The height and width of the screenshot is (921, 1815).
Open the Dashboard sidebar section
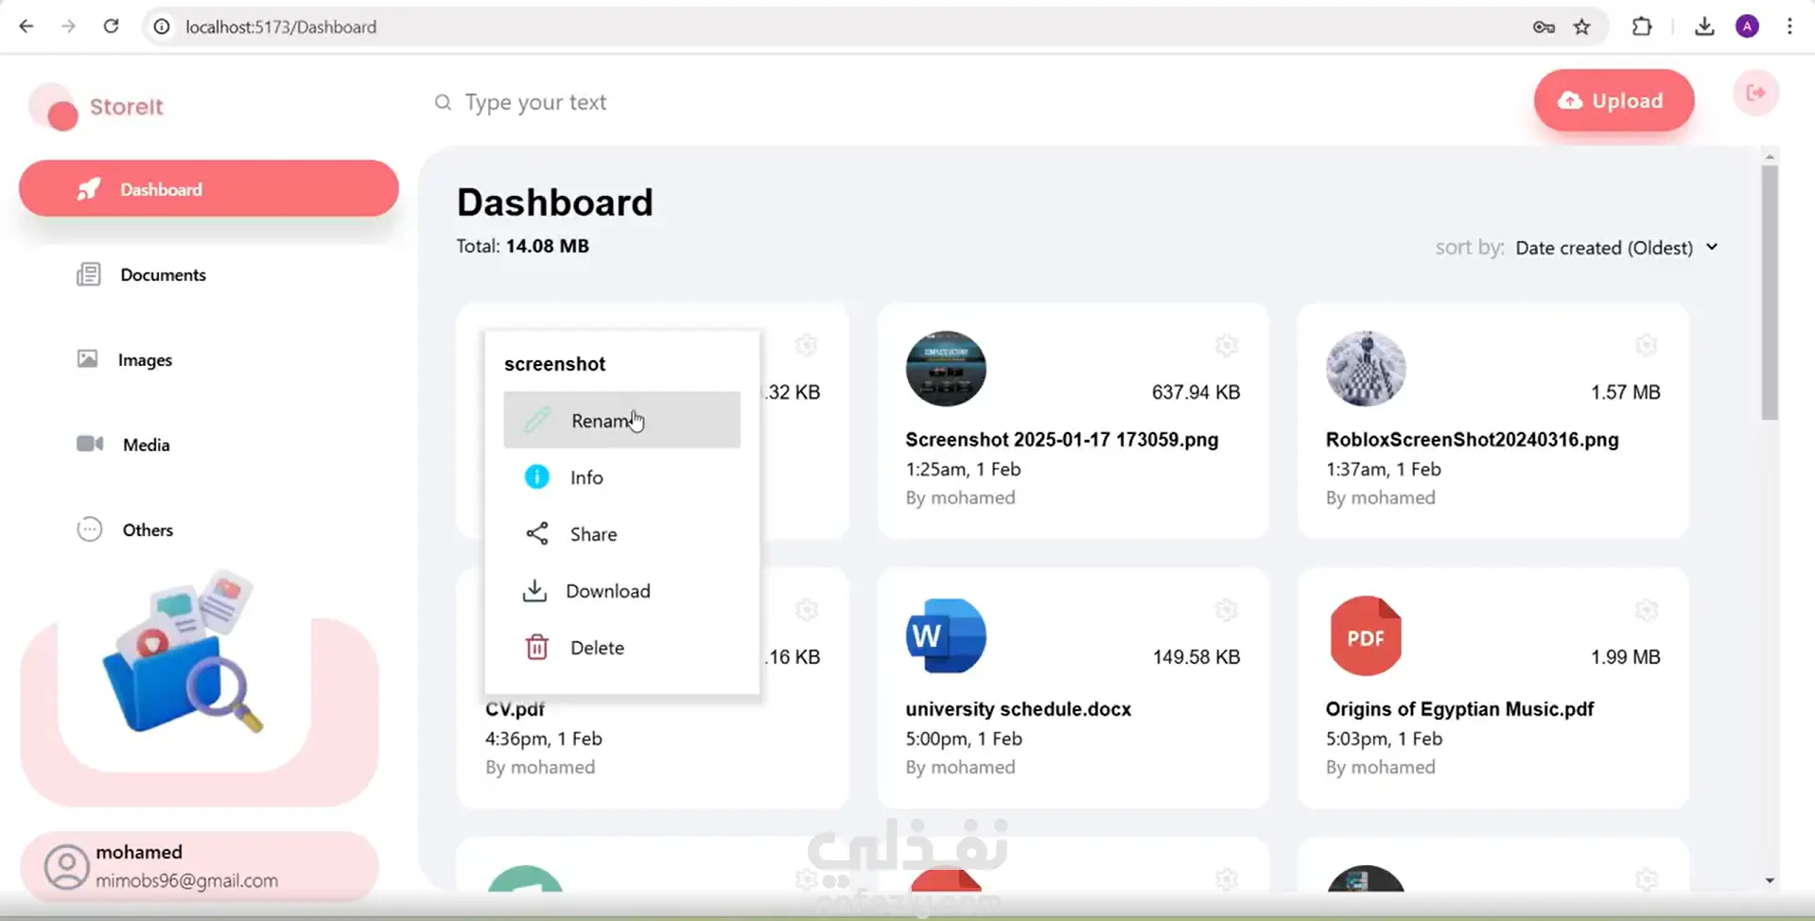[209, 189]
